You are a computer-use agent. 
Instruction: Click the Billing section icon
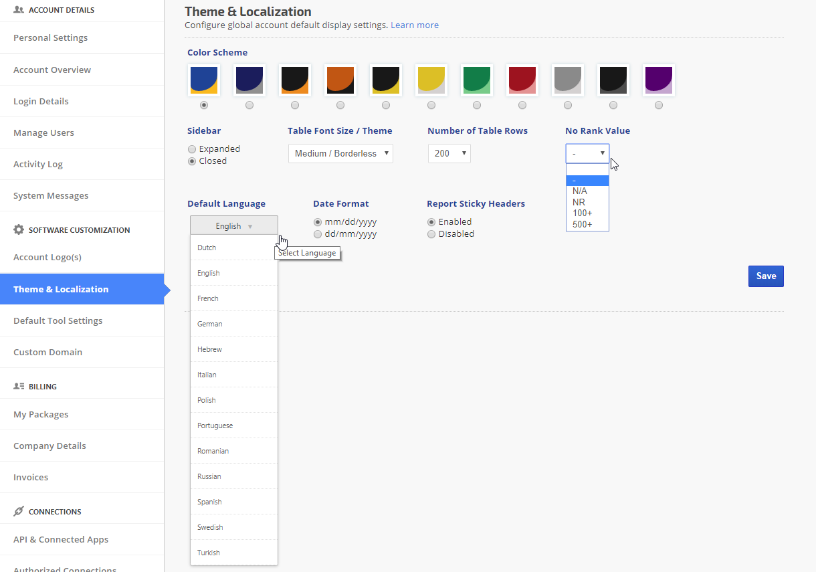pyautogui.click(x=19, y=386)
